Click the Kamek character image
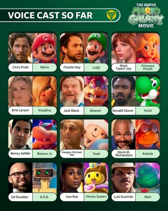Image resolution: width=168 pixels, height=211 pixels. [148, 134]
